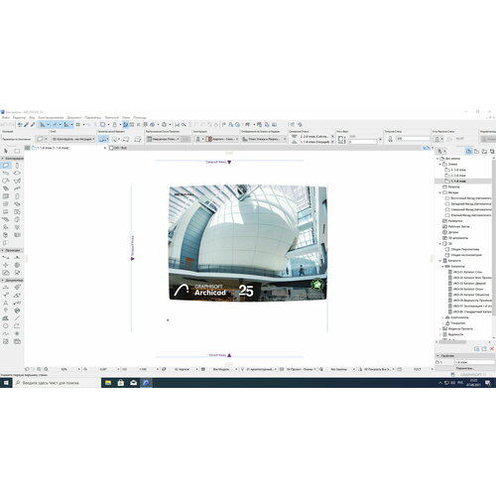Open Publisher Sets icon in Navigator

click(492, 151)
